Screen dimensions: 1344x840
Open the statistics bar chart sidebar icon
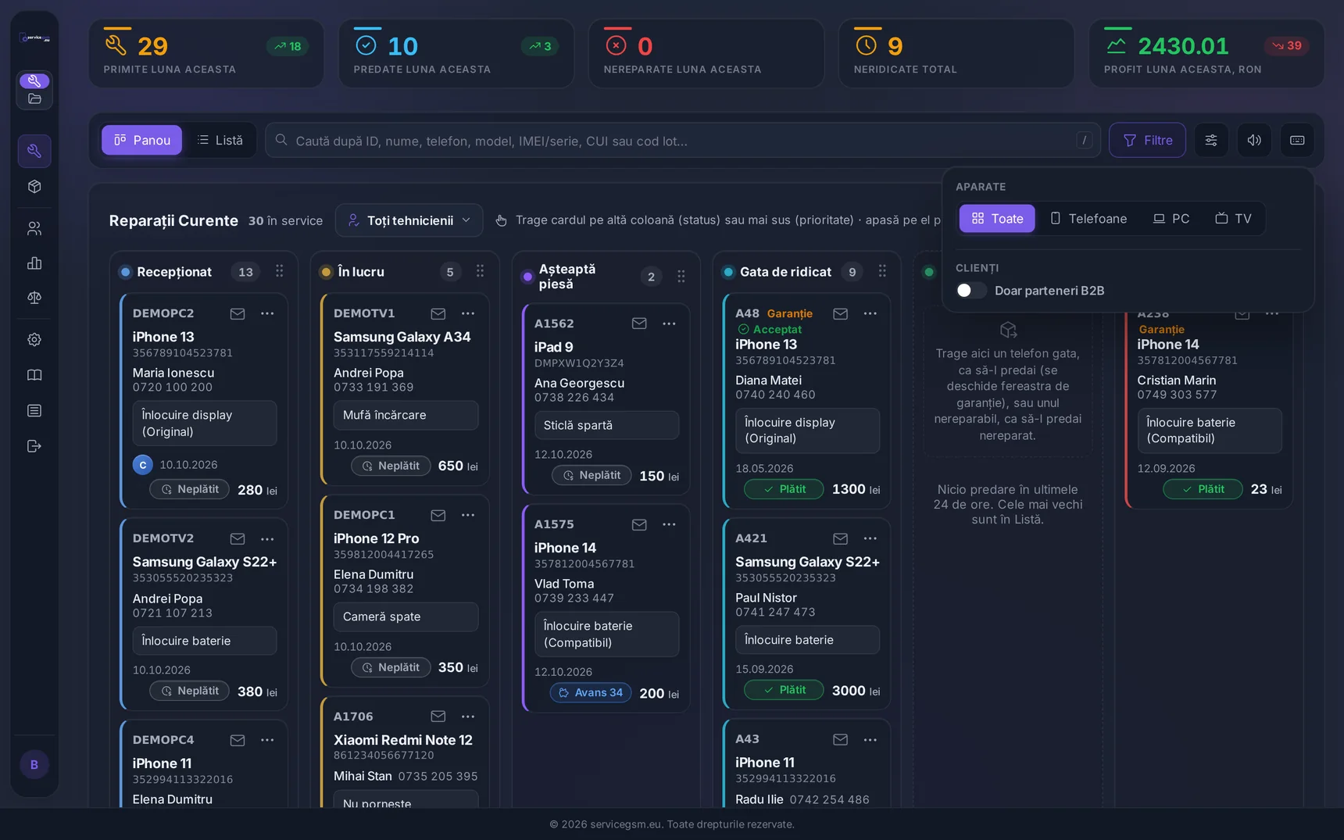[34, 263]
